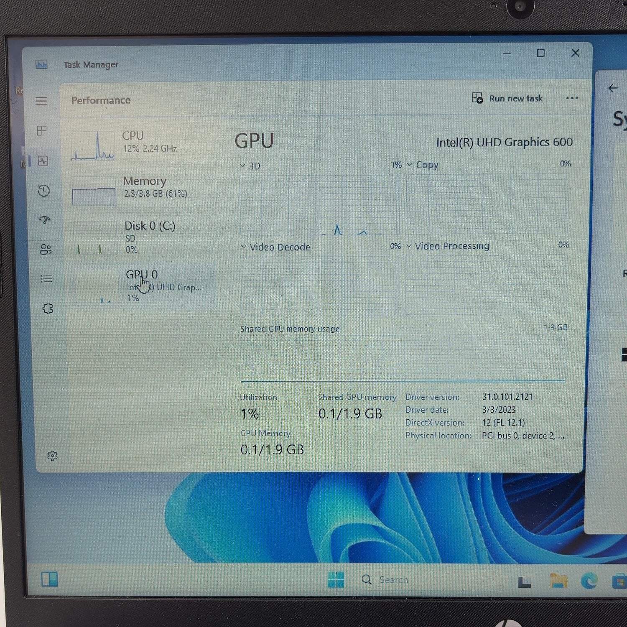Open the Users page icon in sidebar
The width and height of the screenshot is (627, 627).
tap(46, 250)
